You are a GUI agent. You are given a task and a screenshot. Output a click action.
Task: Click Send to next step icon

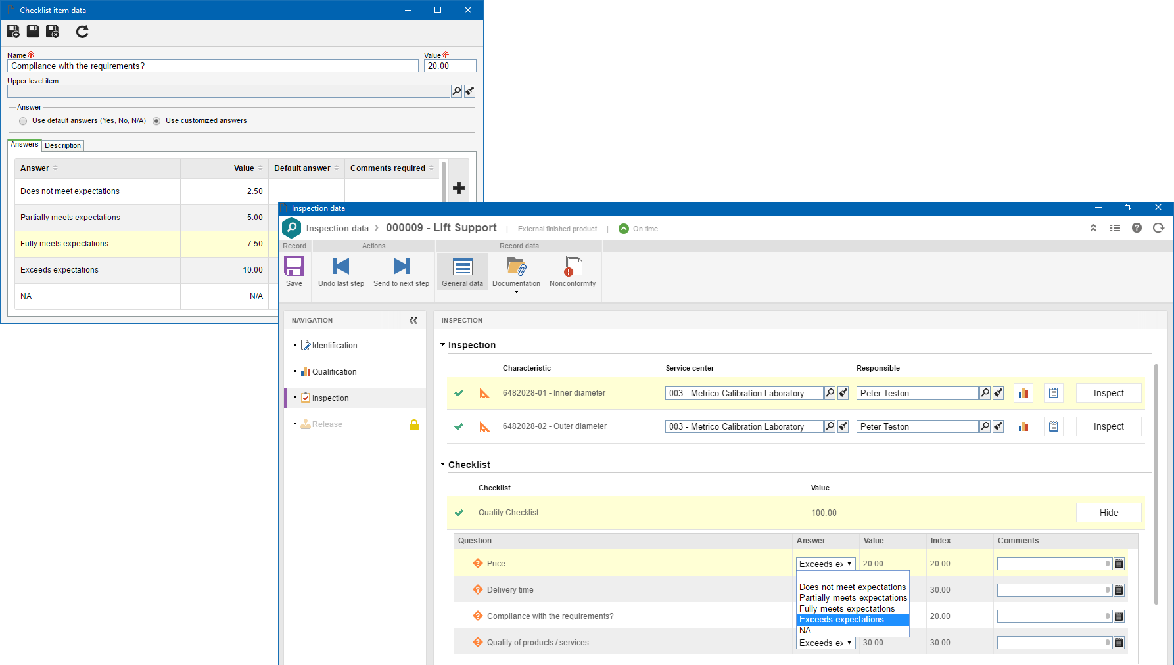click(x=401, y=266)
